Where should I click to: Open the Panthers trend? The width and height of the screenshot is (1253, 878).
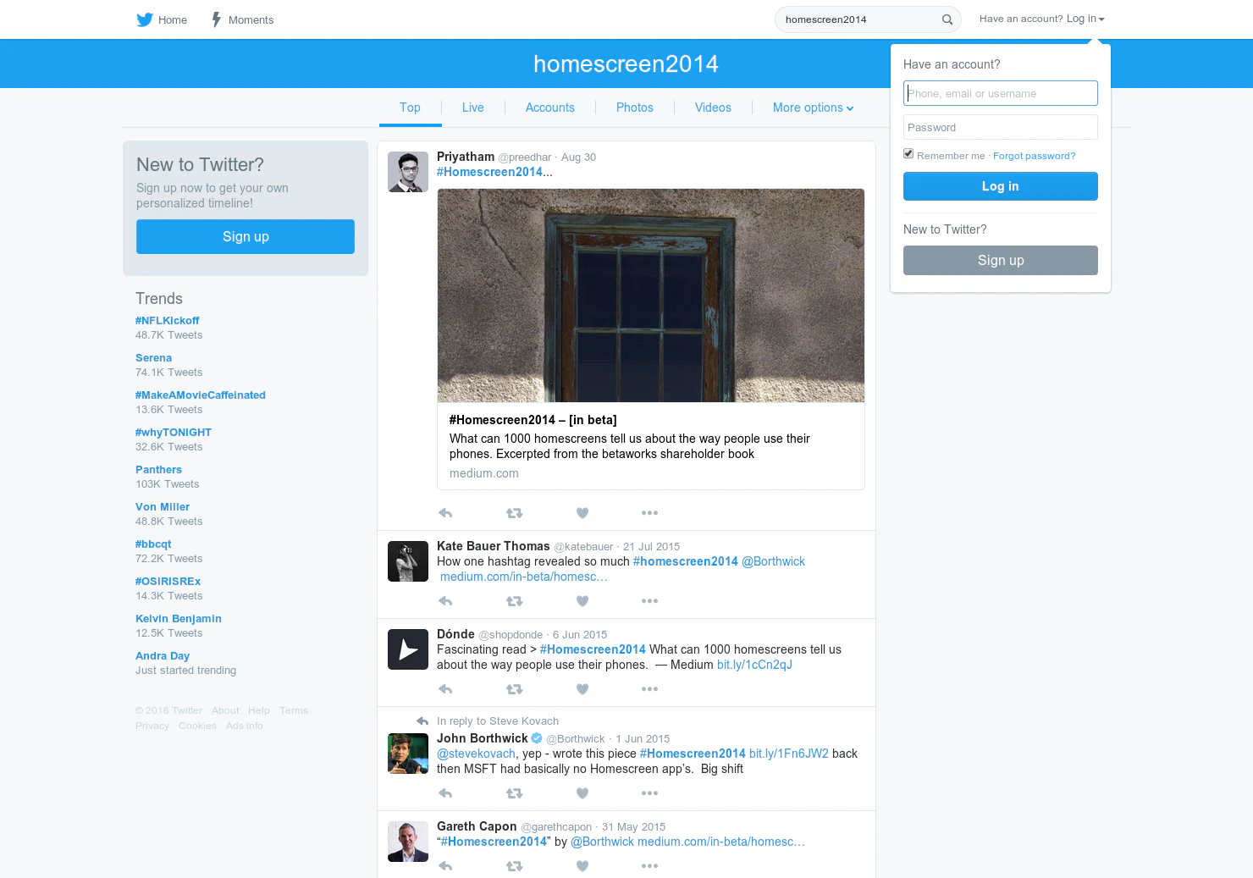pyautogui.click(x=158, y=470)
